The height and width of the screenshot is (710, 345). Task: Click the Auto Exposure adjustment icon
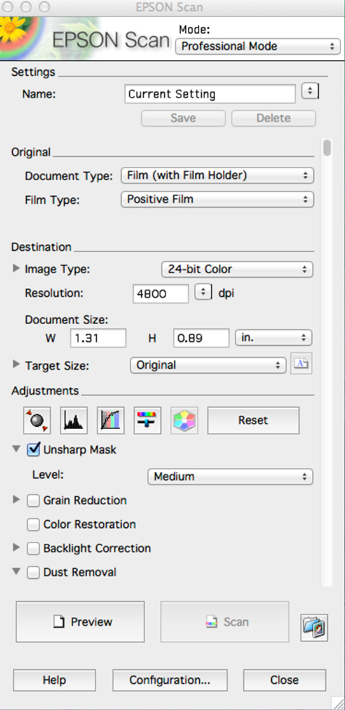[37, 420]
